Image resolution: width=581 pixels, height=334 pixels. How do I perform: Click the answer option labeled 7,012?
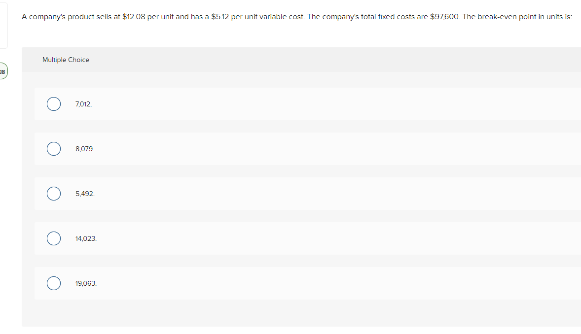tap(83, 104)
